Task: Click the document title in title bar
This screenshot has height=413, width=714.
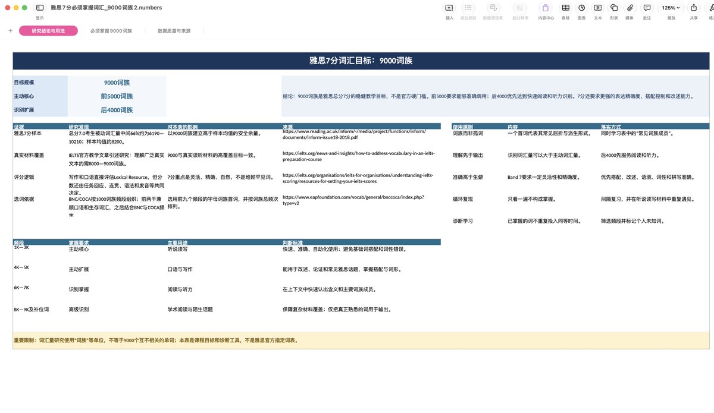Action: coord(107,8)
